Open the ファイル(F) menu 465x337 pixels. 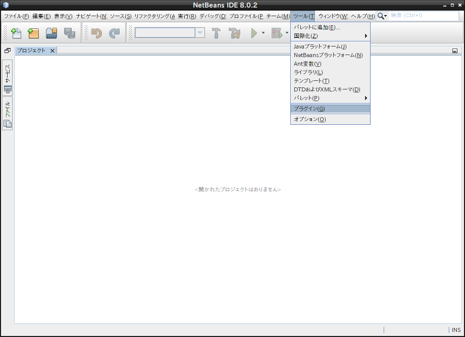[x=16, y=16]
